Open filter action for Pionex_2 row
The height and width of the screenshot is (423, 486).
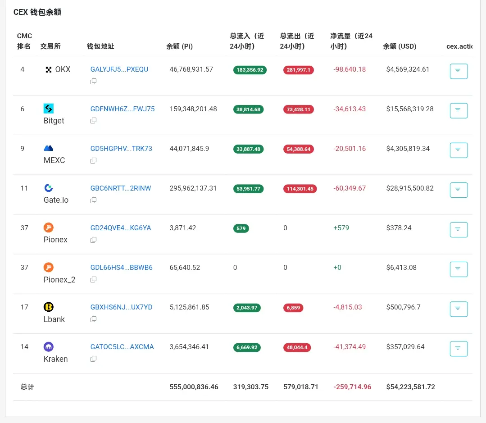pos(459,269)
